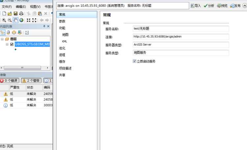
Task: Select the Zoom In magnifier tool
Action: tap(4, 20)
